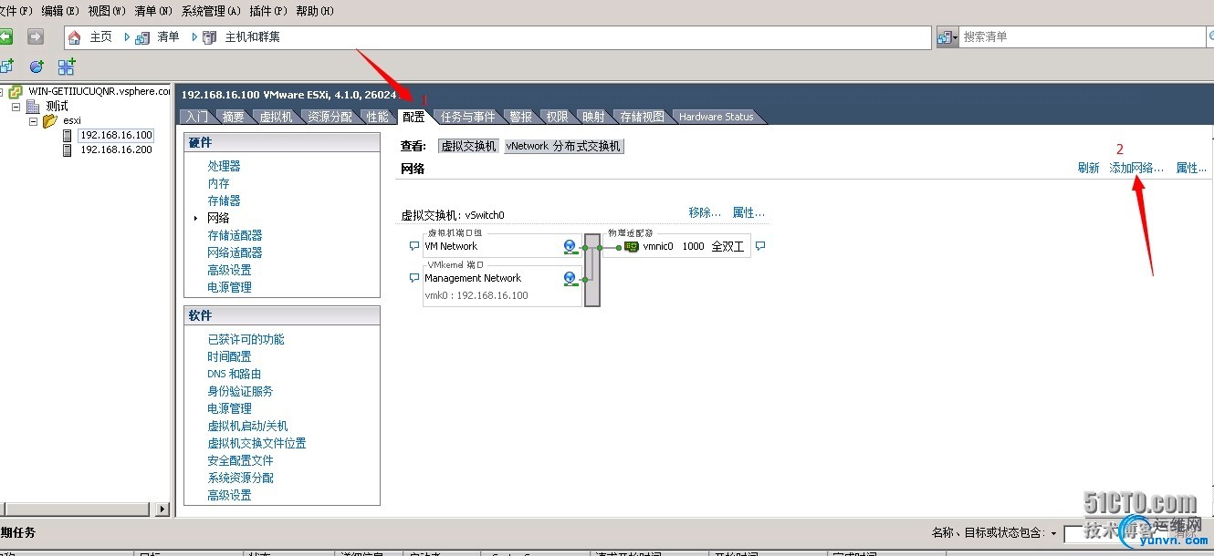Click the vSwitch0 移除... link
Viewport: 1214px width, 556px height.
[705, 213]
